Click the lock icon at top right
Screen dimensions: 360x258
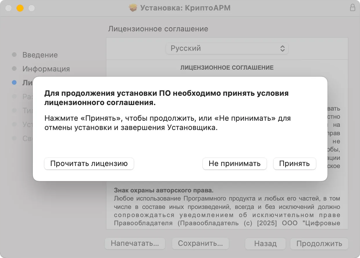pos(353,8)
